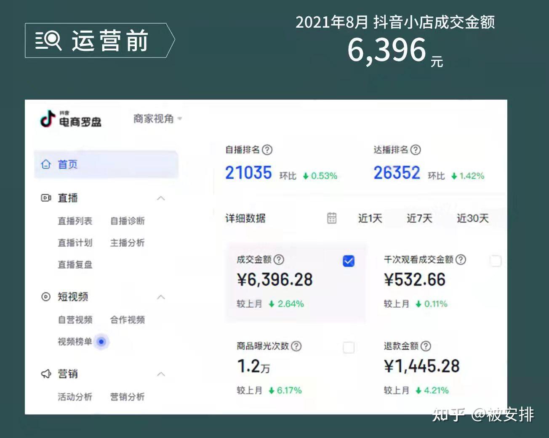Click help icon next to 成交金额
The width and height of the screenshot is (549, 438).
[x=279, y=260]
